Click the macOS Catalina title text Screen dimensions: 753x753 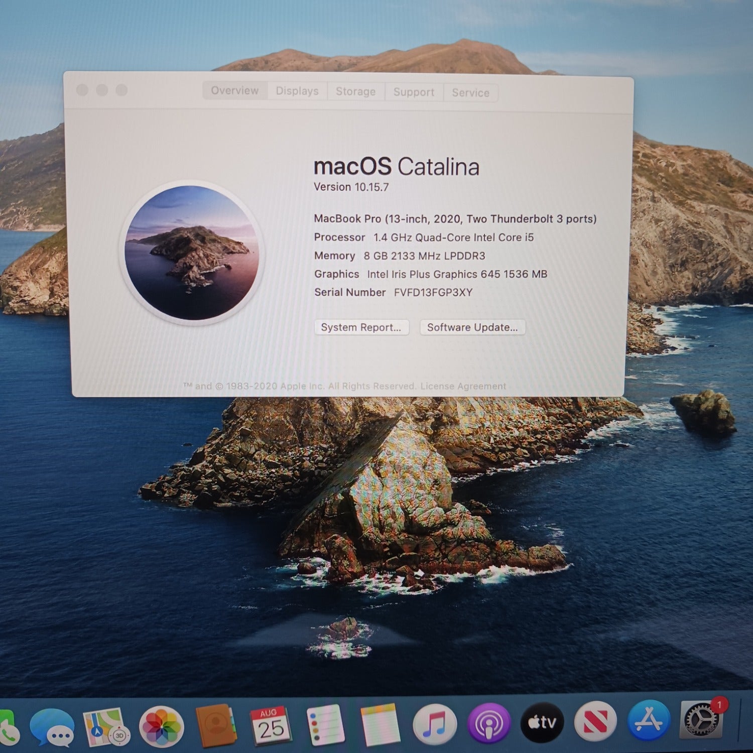click(397, 167)
